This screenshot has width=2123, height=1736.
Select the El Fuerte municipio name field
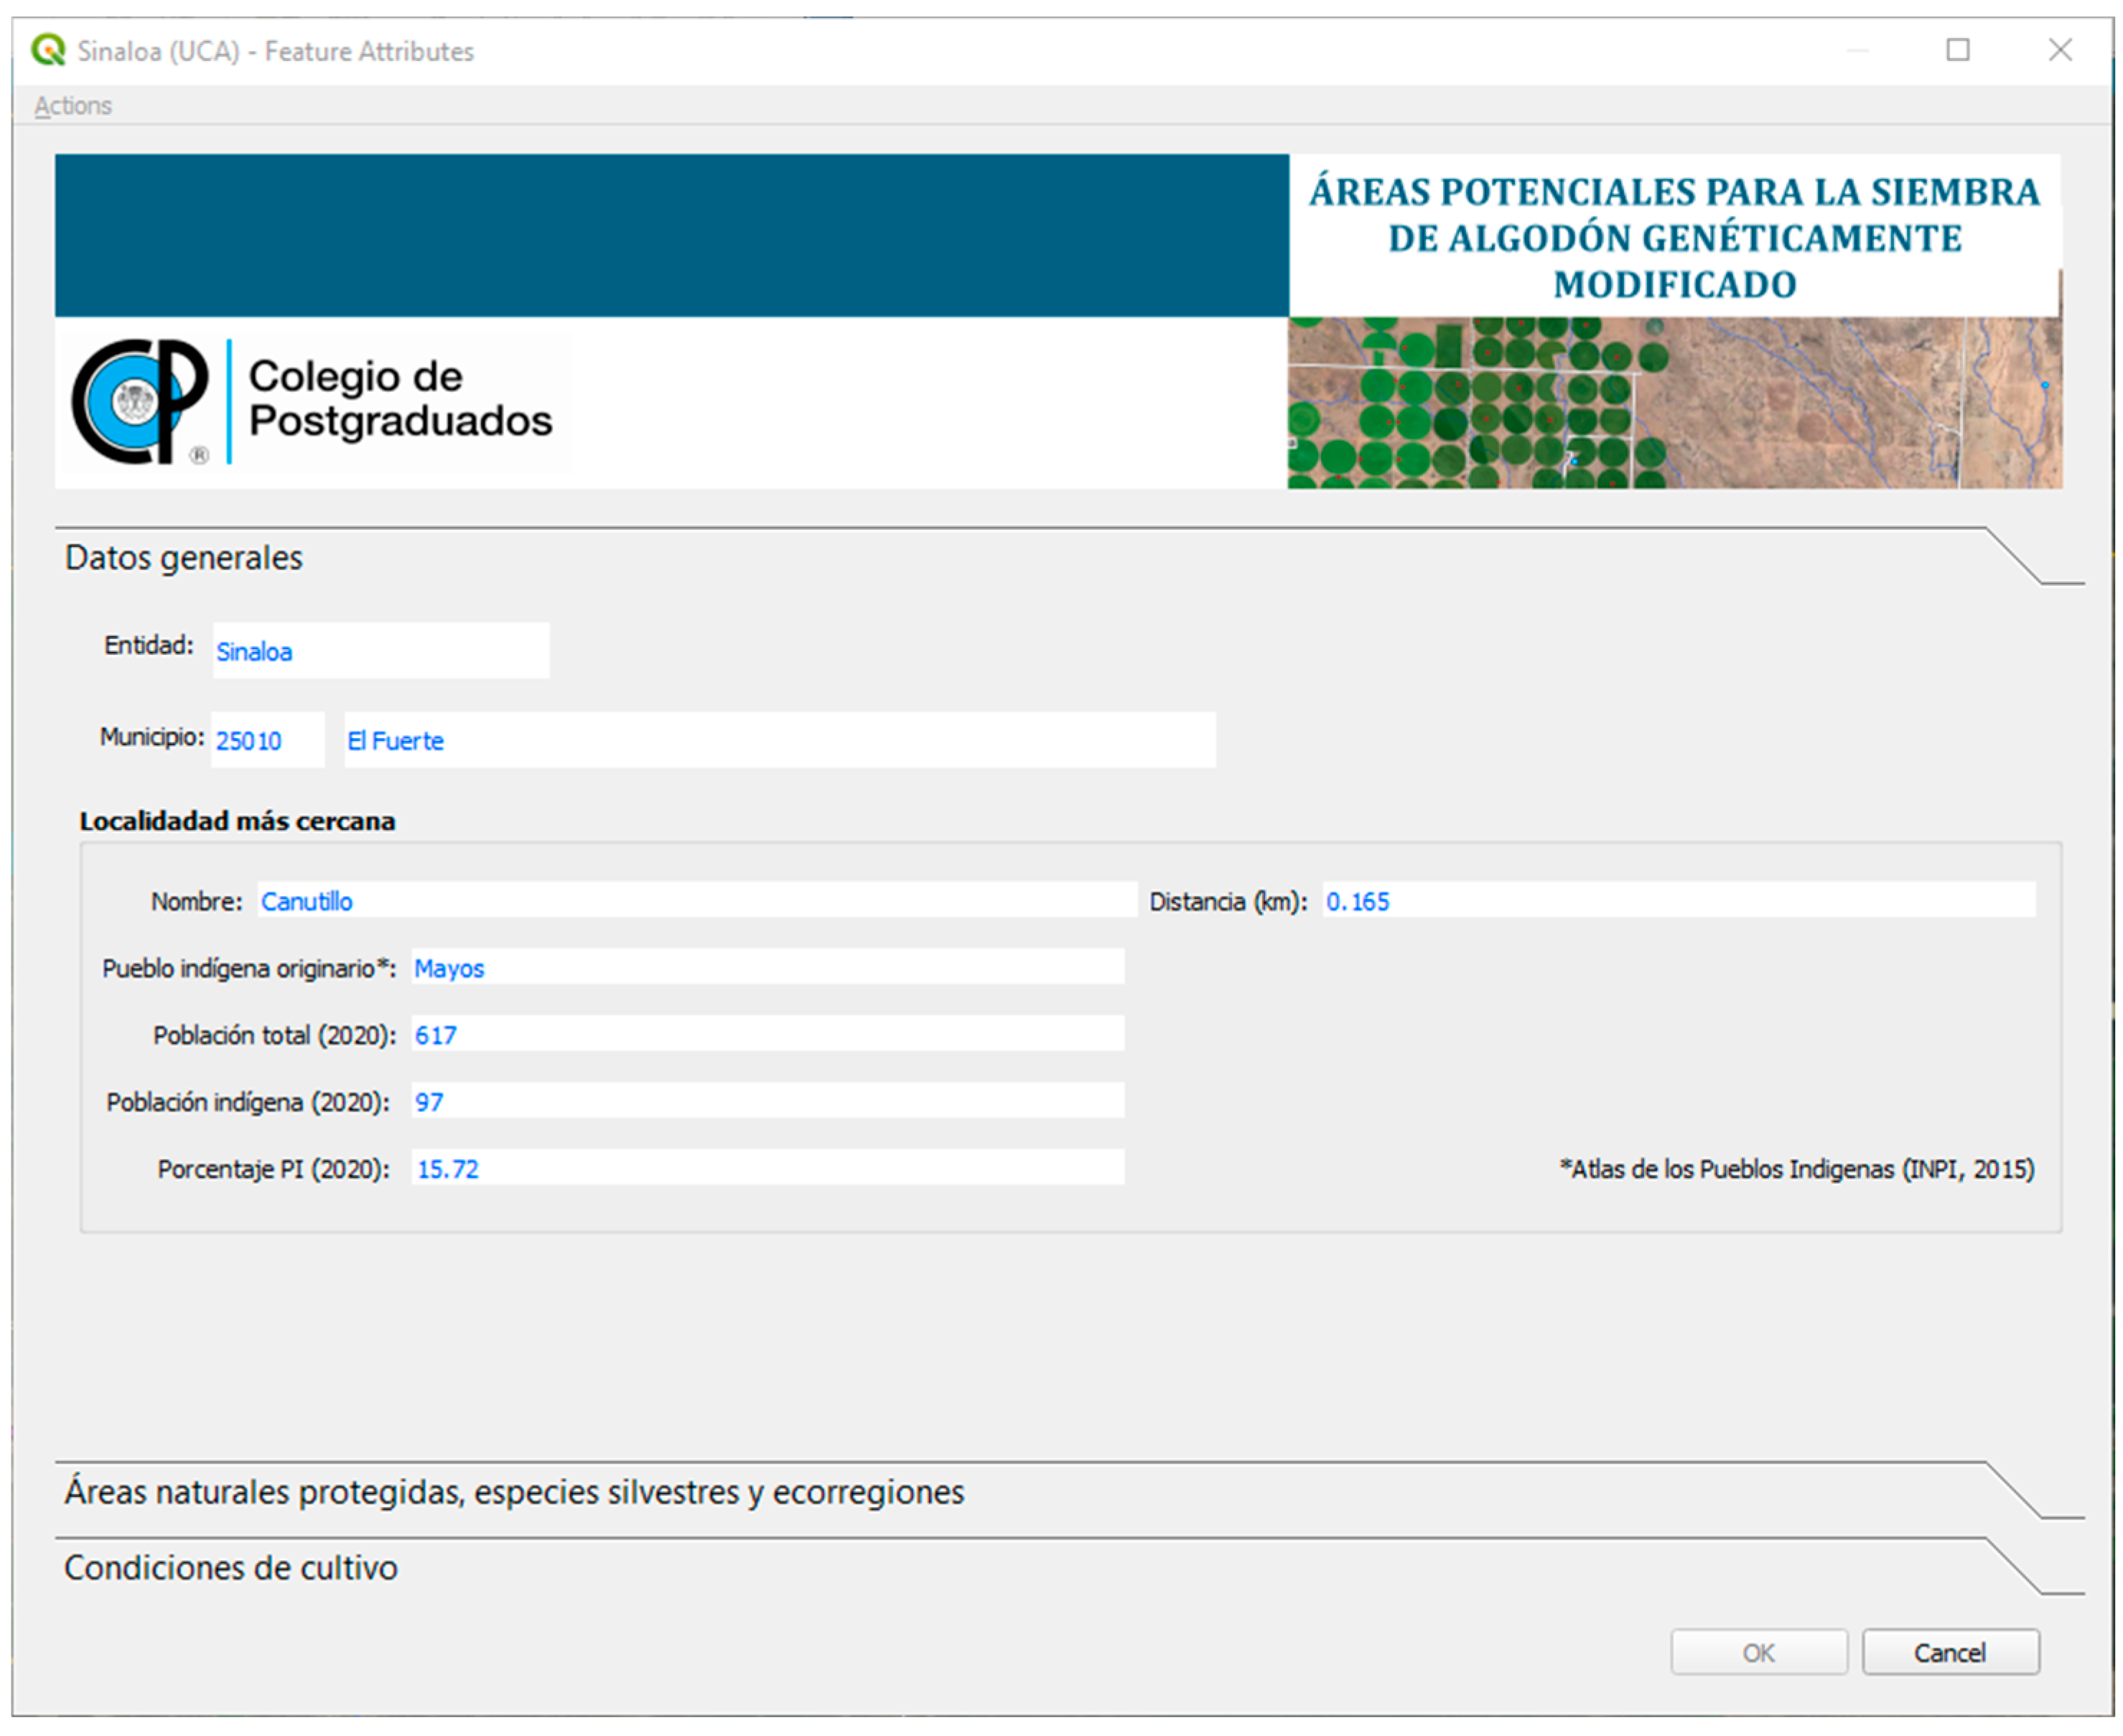pyautogui.click(x=779, y=741)
